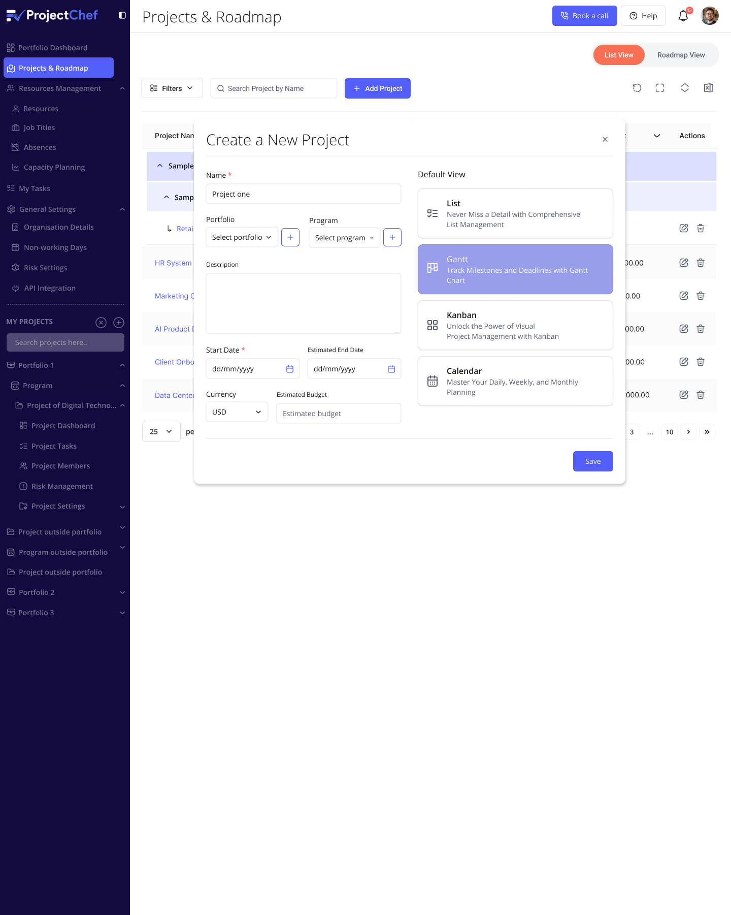This screenshot has height=915, width=731.
Task: Open the Select program dropdown
Action: click(344, 238)
